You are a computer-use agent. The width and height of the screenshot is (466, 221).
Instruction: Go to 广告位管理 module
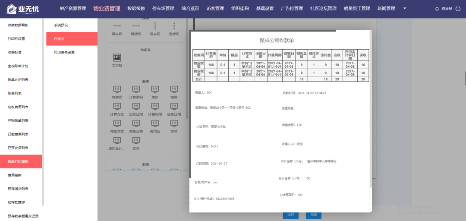[x=292, y=9]
